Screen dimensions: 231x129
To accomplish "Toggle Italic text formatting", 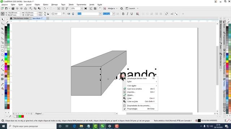I will click(127, 14).
